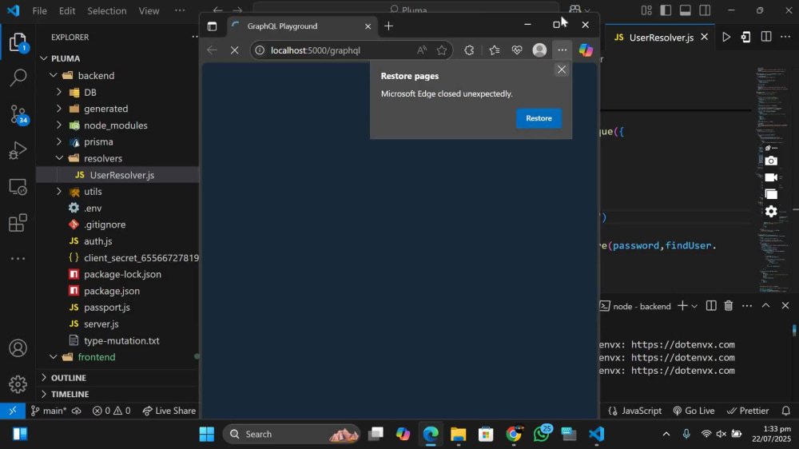Open new terminal profile dropdown arrow
The image size is (799, 449).
pos(694,306)
